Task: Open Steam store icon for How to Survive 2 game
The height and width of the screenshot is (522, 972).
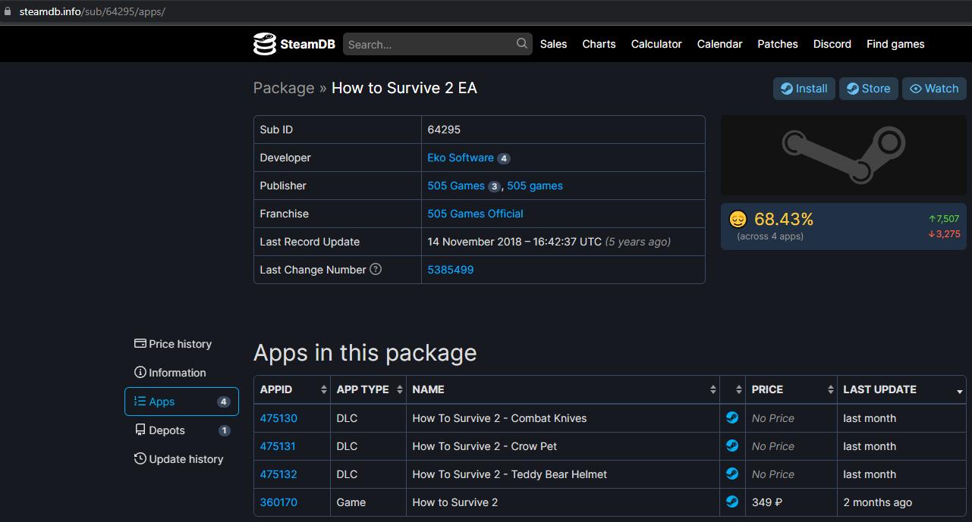Action: pos(732,502)
